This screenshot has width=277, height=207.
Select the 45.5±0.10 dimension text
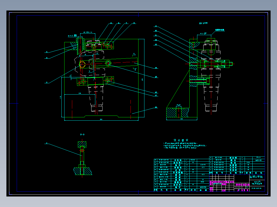tap(88, 32)
